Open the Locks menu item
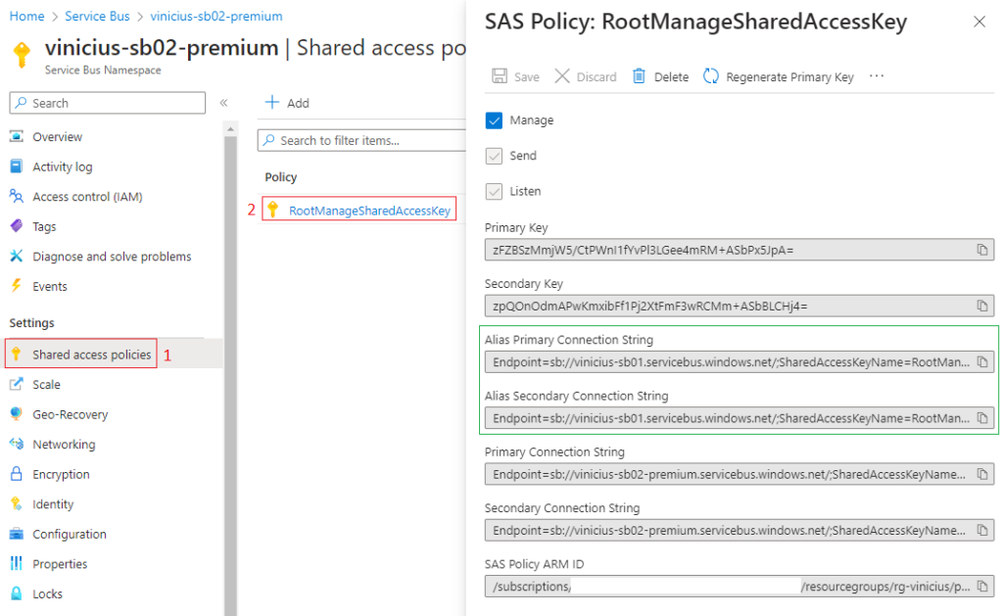The height and width of the screenshot is (616, 1003). coord(47,593)
